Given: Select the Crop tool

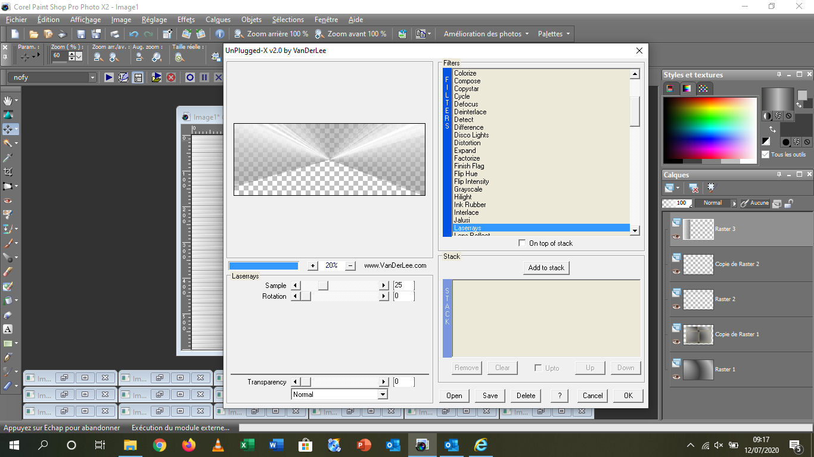Looking at the screenshot, I should tap(8, 172).
